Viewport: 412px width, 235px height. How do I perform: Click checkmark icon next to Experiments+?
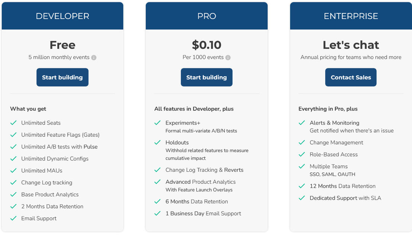click(157, 123)
